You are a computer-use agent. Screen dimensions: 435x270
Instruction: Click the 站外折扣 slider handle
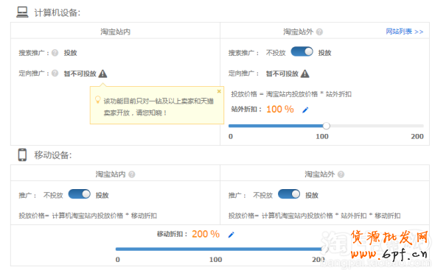click(326, 126)
